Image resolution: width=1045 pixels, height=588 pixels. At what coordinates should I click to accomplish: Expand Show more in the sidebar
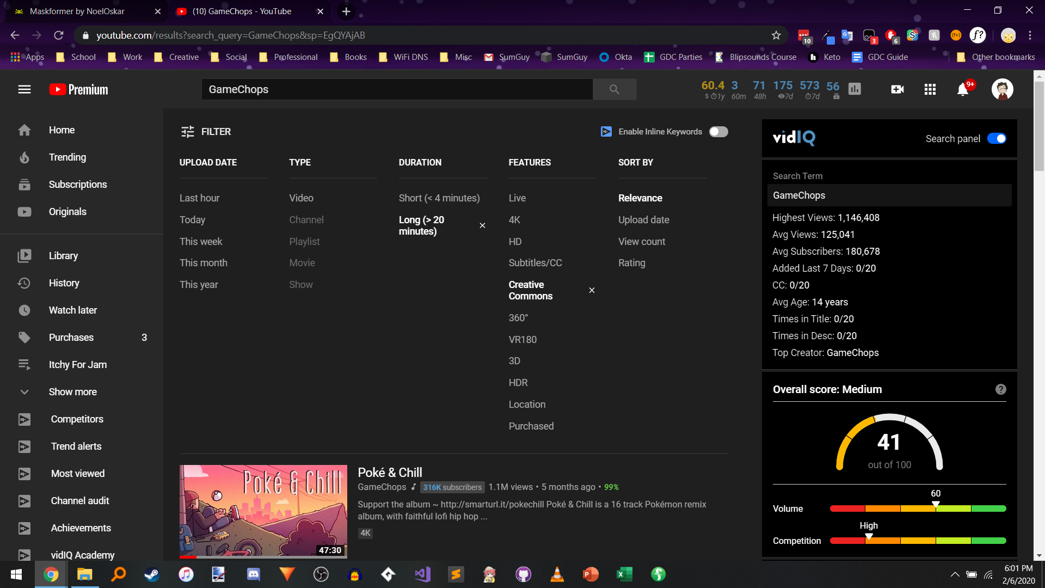coord(82,392)
